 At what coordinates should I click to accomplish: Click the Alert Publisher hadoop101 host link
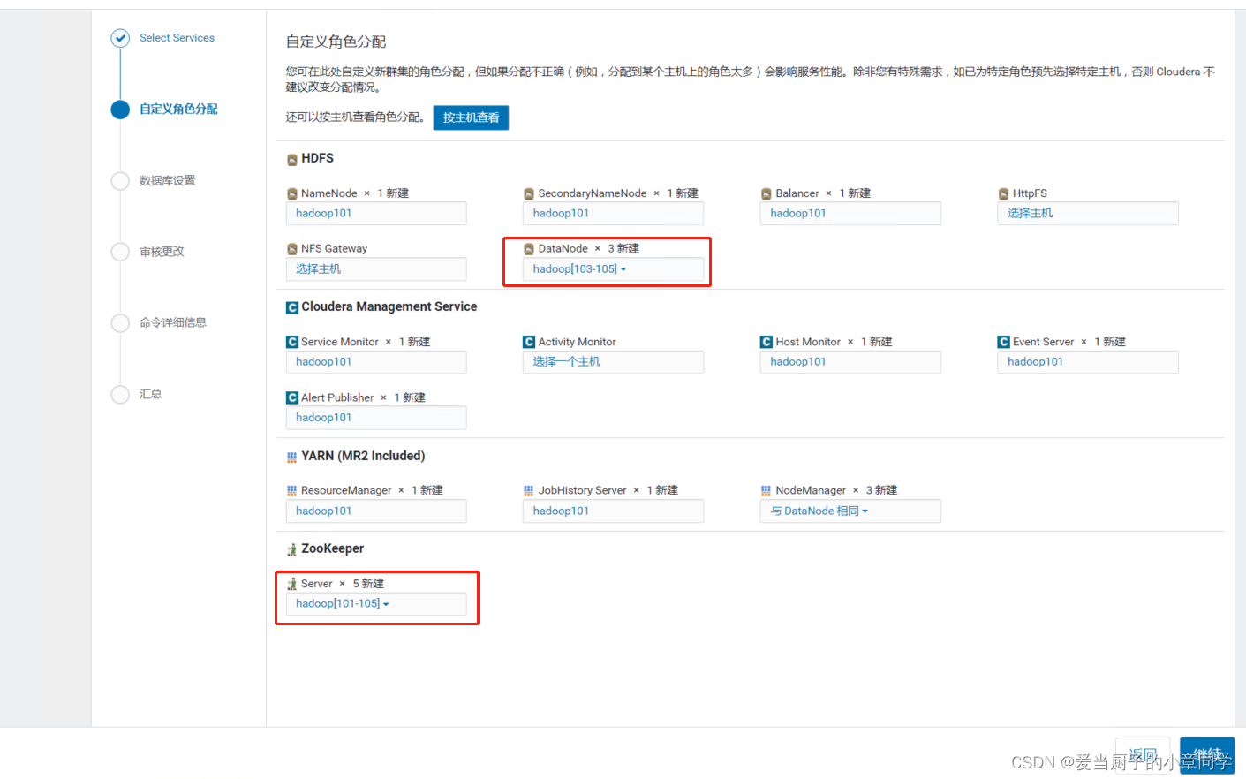click(x=324, y=418)
